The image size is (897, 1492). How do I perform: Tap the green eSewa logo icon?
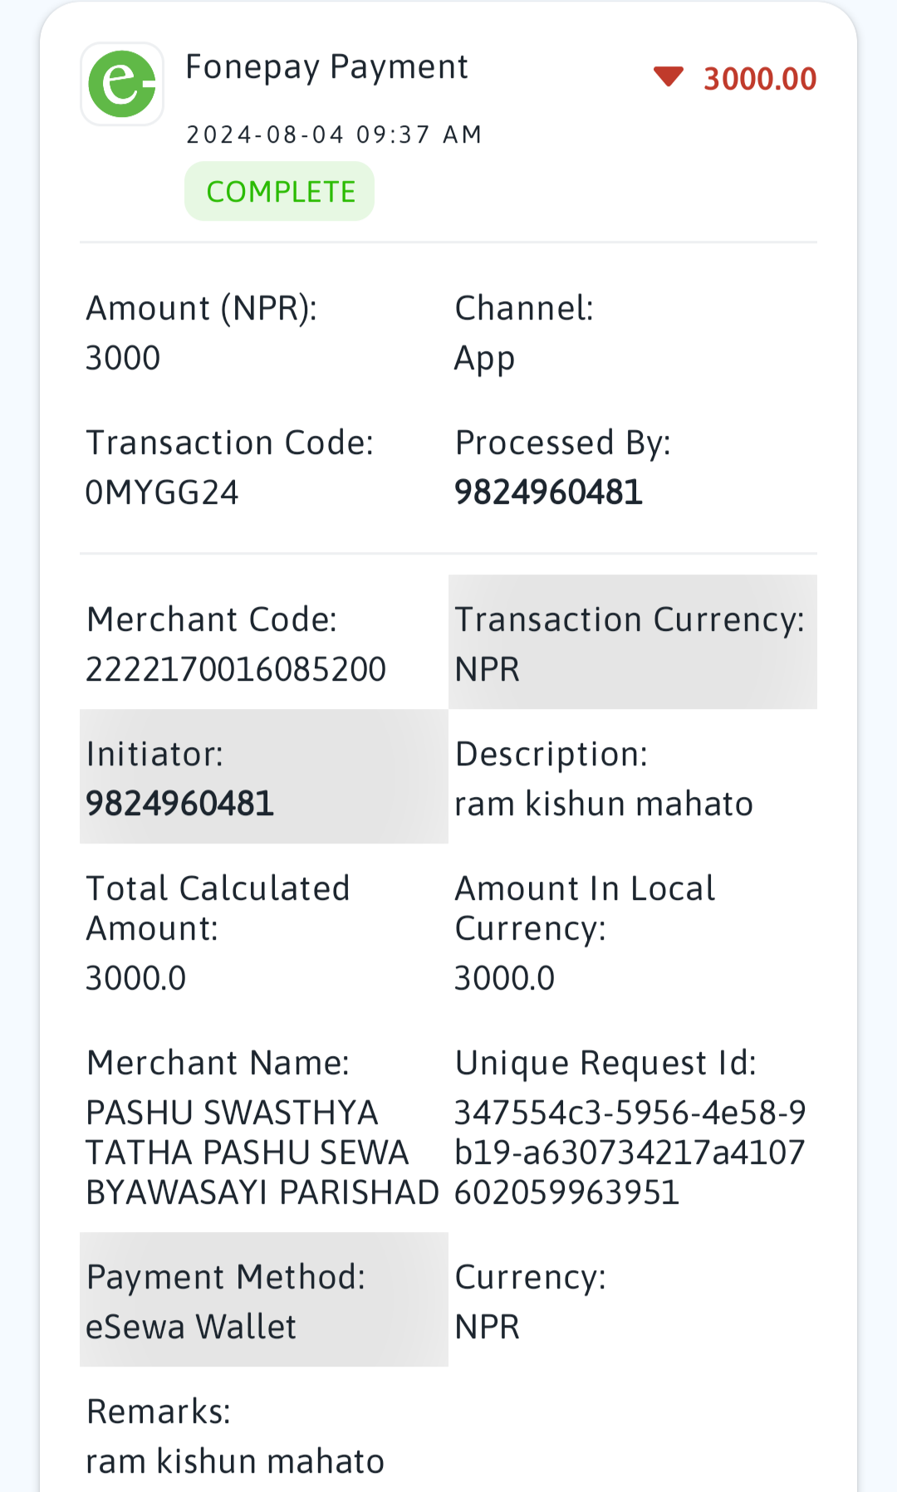pyautogui.click(x=122, y=84)
